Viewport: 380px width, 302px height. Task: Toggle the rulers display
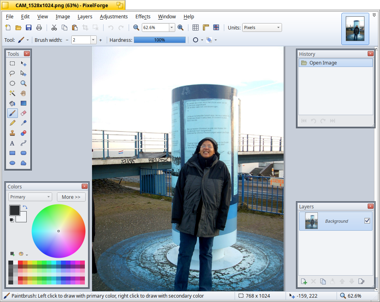click(206, 27)
